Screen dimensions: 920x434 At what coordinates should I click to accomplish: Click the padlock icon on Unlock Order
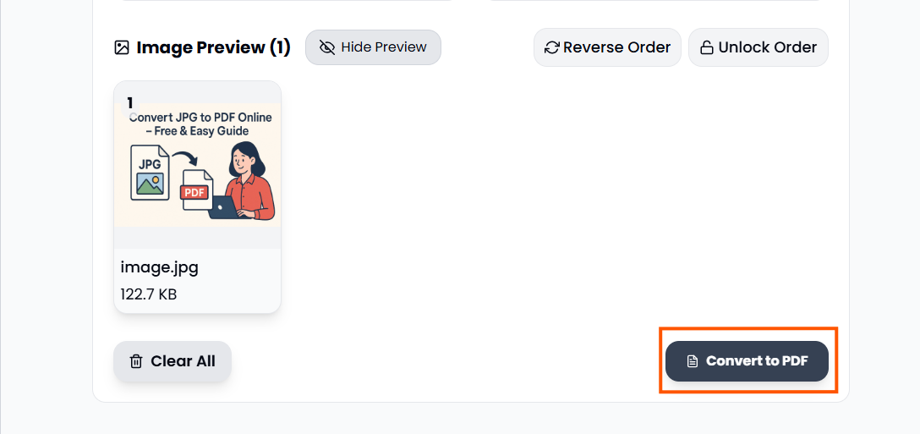pyautogui.click(x=706, y=47)
